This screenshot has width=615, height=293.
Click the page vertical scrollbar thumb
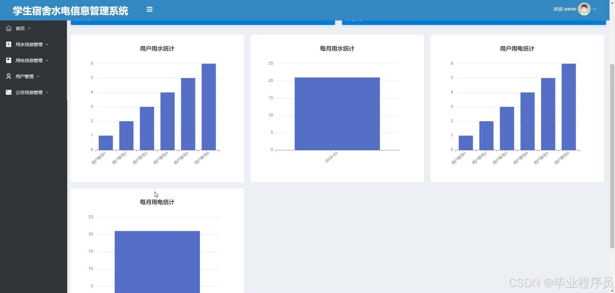[612, 156]
